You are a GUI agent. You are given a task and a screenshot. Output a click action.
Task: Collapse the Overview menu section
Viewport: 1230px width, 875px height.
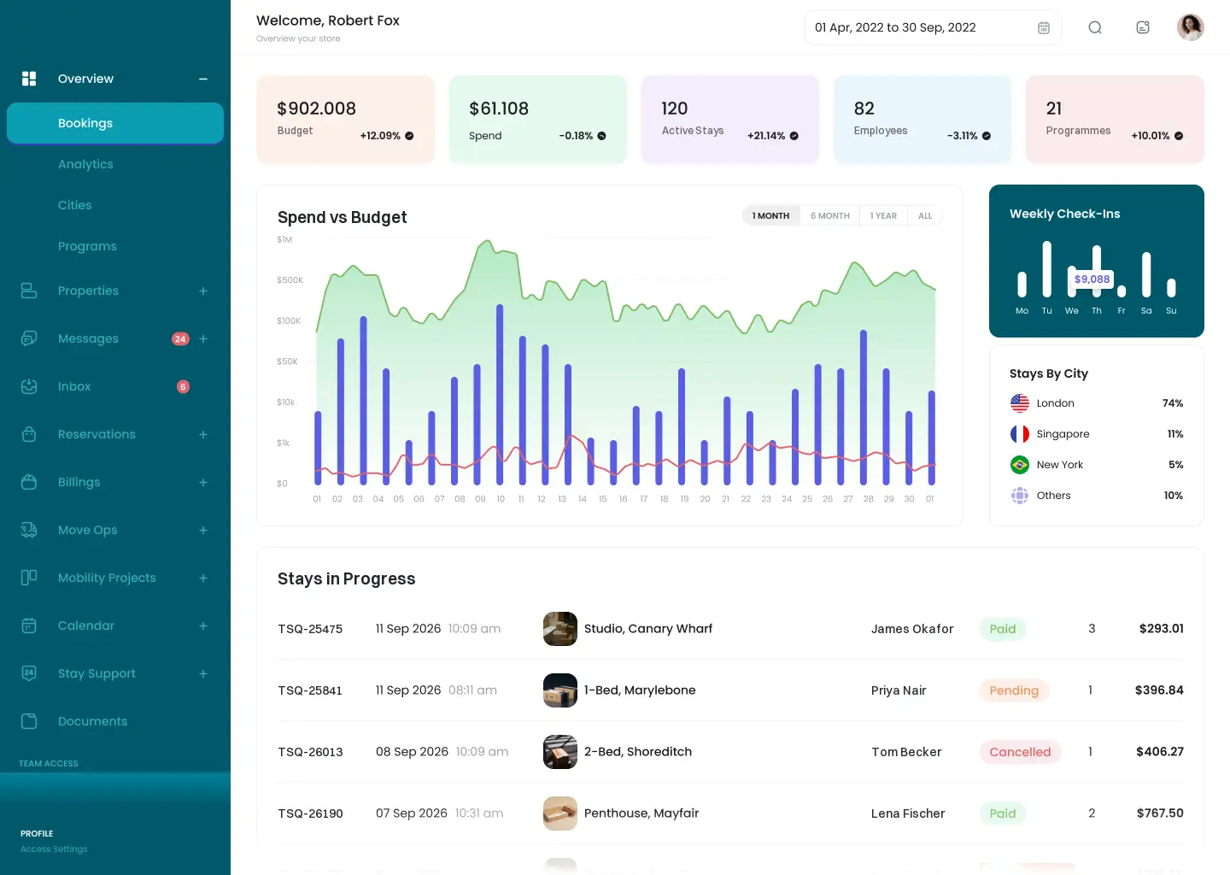[203, 79]
